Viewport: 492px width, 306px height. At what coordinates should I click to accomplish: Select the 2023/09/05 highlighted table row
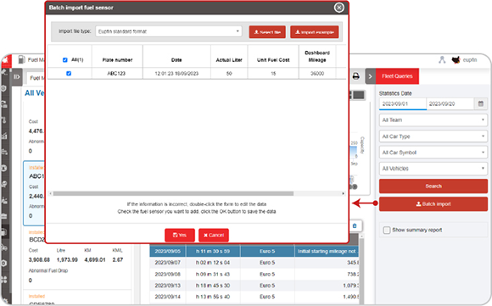[x=254, y=251]
